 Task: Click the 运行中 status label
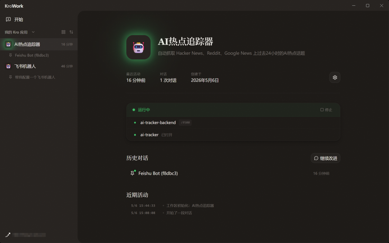click(144, 109)
